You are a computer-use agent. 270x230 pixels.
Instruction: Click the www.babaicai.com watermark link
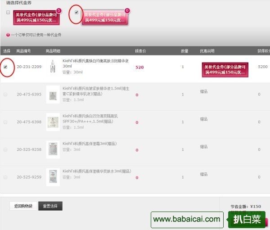(x=187, y=220)
